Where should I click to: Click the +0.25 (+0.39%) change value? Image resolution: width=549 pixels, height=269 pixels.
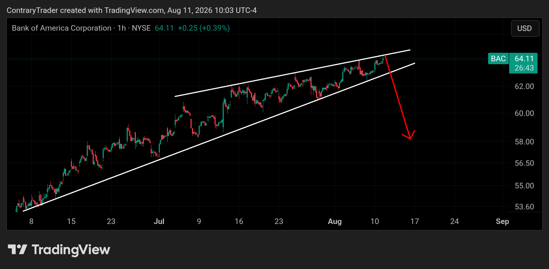[204, 28]
